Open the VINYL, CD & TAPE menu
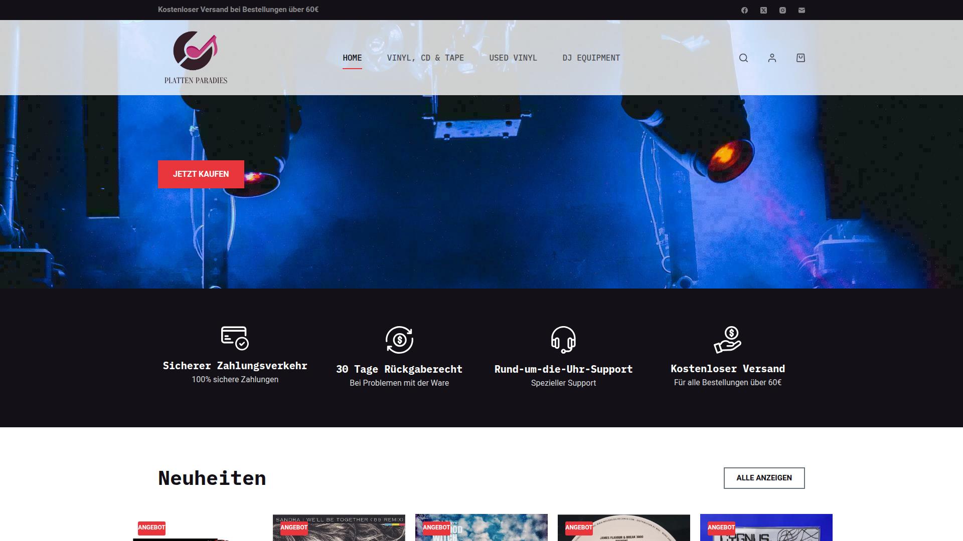The height and width of the screenshot is (541, 963). (425, 58)
